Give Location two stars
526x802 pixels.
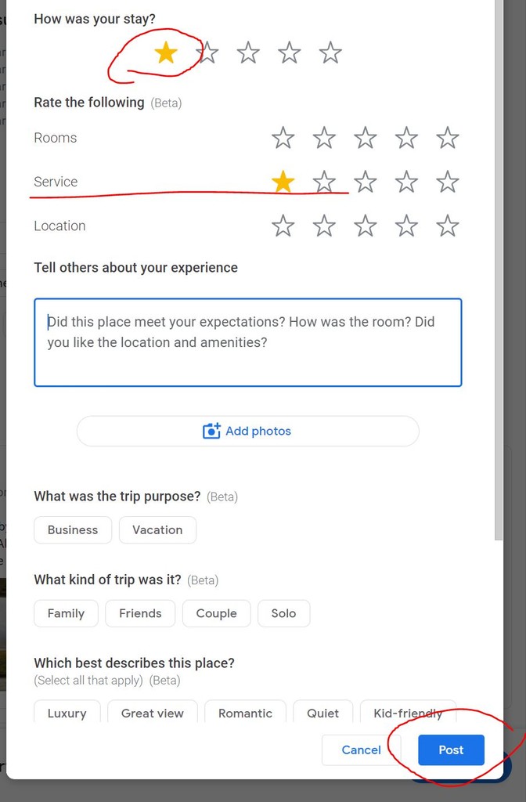[324, 226]
